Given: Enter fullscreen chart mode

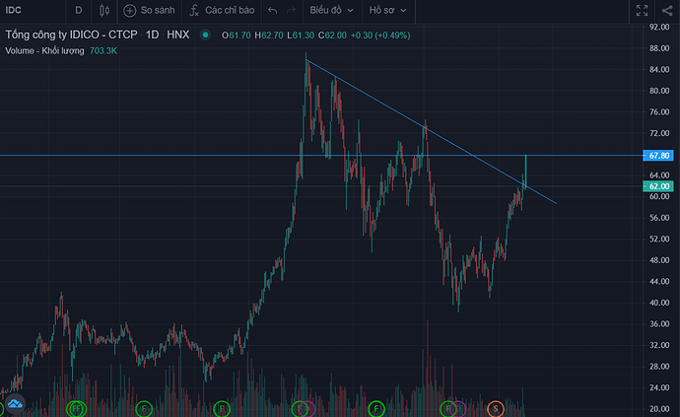Looking at the screenshot, I should coord(642,11).
